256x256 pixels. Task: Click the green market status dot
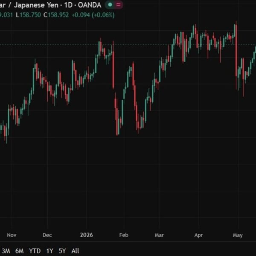pyautogui.click(x=110, y=5)
